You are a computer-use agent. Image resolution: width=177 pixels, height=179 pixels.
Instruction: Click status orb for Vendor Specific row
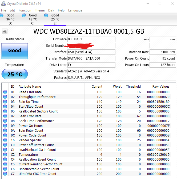[5, 140]
